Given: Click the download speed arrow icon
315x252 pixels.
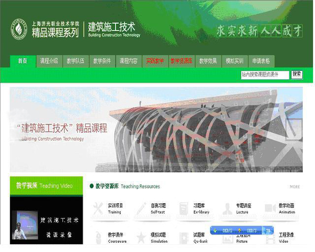Looking at the screenshot, I should tap(215, 230).
